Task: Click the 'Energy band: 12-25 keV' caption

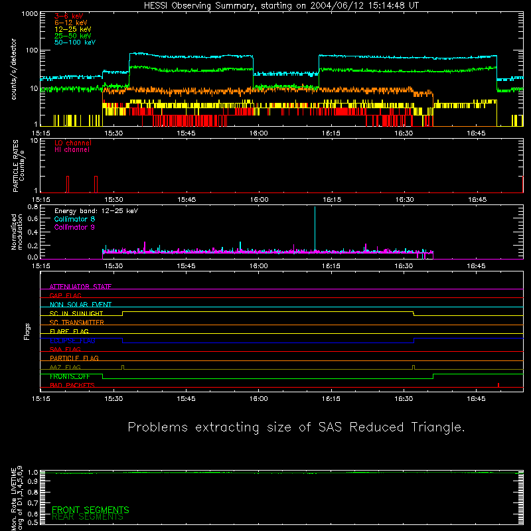Action: 96,211
